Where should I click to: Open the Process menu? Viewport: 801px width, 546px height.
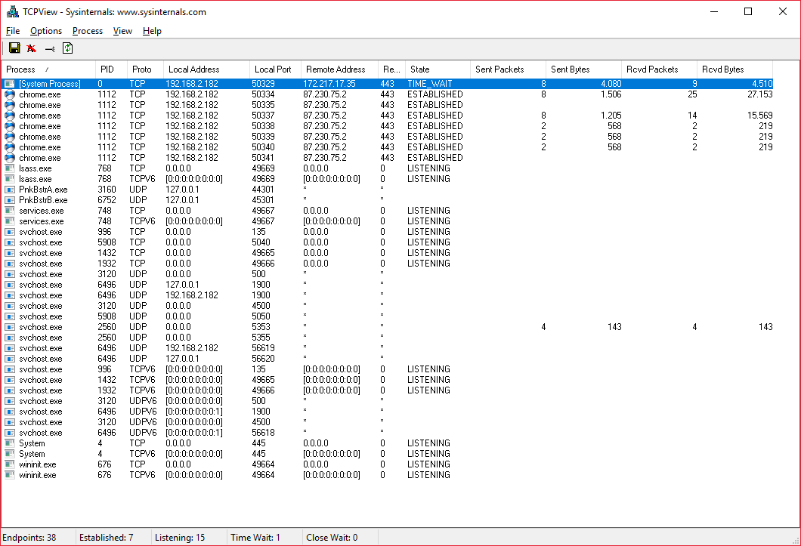(x=88, y=31)
